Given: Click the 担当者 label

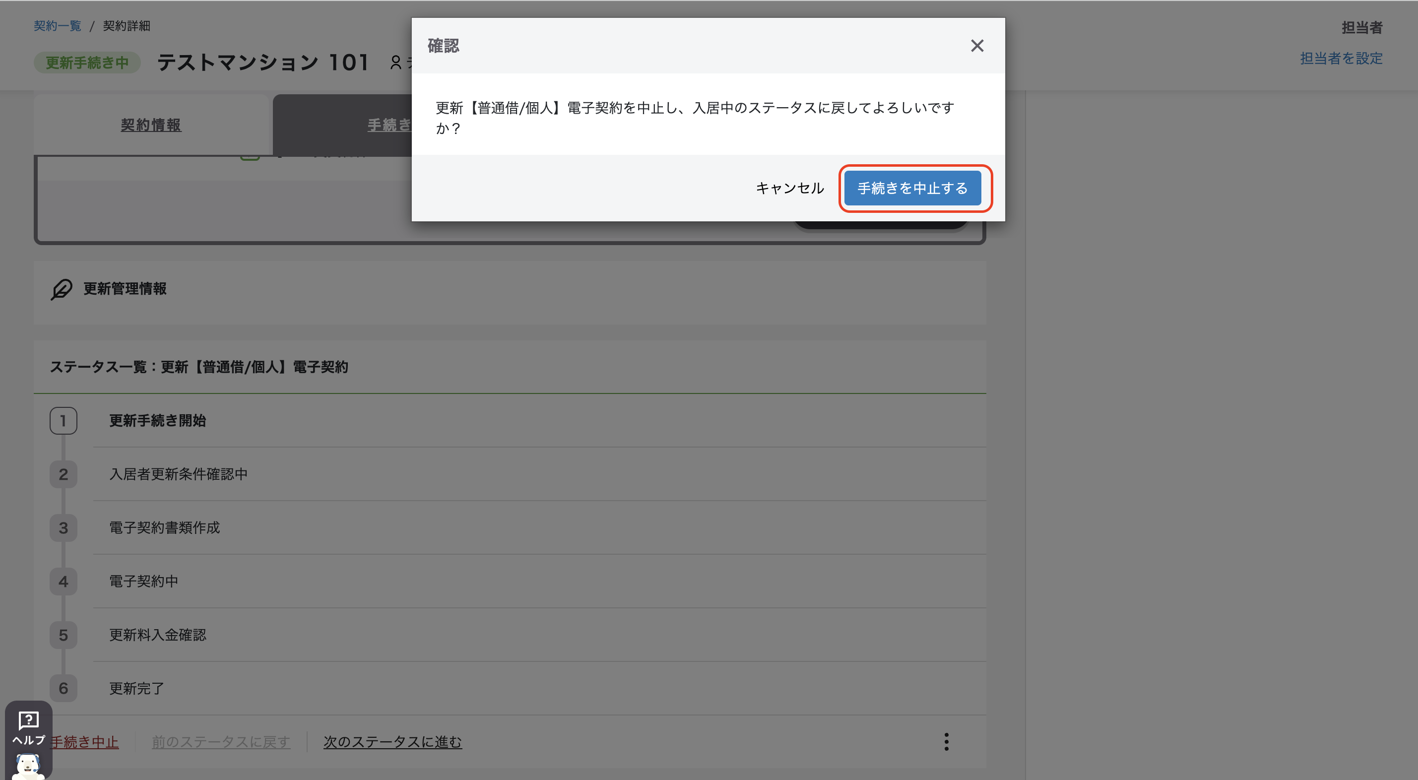Looking at the screenshot, I should 1361,27.
